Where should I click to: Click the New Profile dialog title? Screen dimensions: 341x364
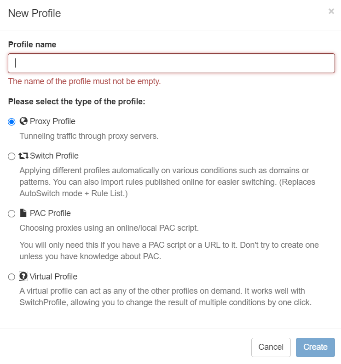[35, 13]
